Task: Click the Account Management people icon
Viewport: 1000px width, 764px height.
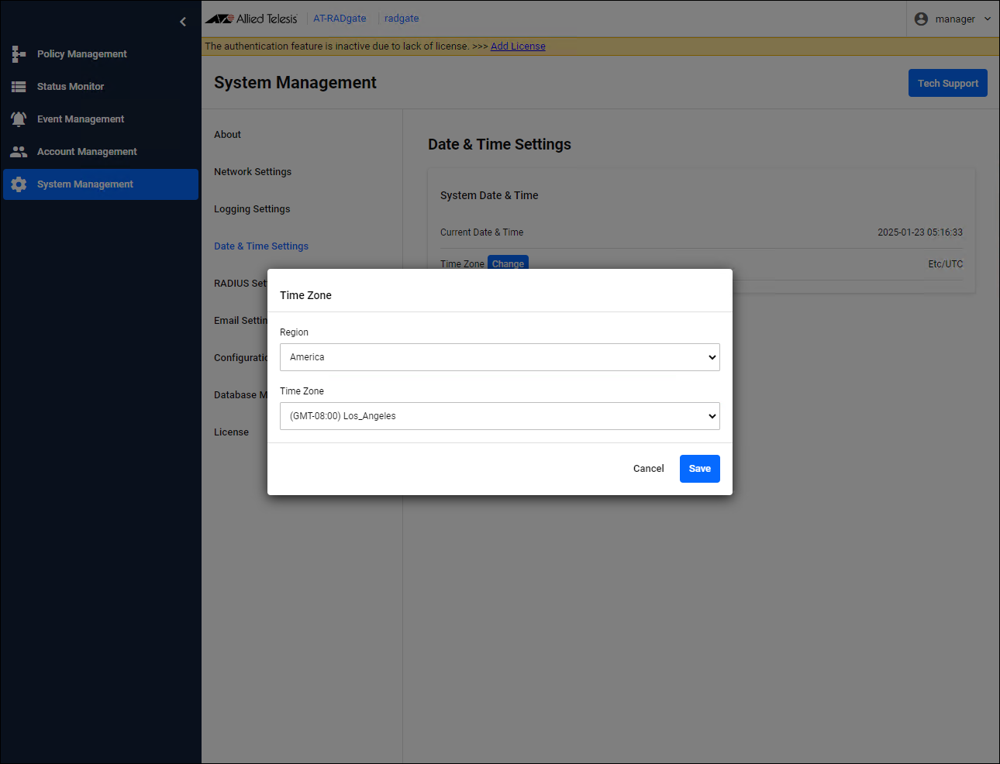Action: (19, 152)
